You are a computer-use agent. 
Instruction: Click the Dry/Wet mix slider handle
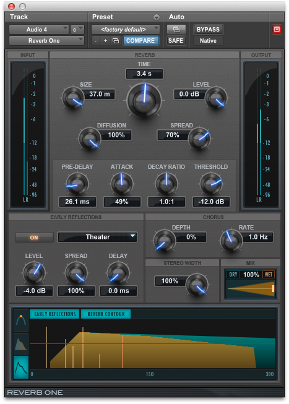(273, 288)
